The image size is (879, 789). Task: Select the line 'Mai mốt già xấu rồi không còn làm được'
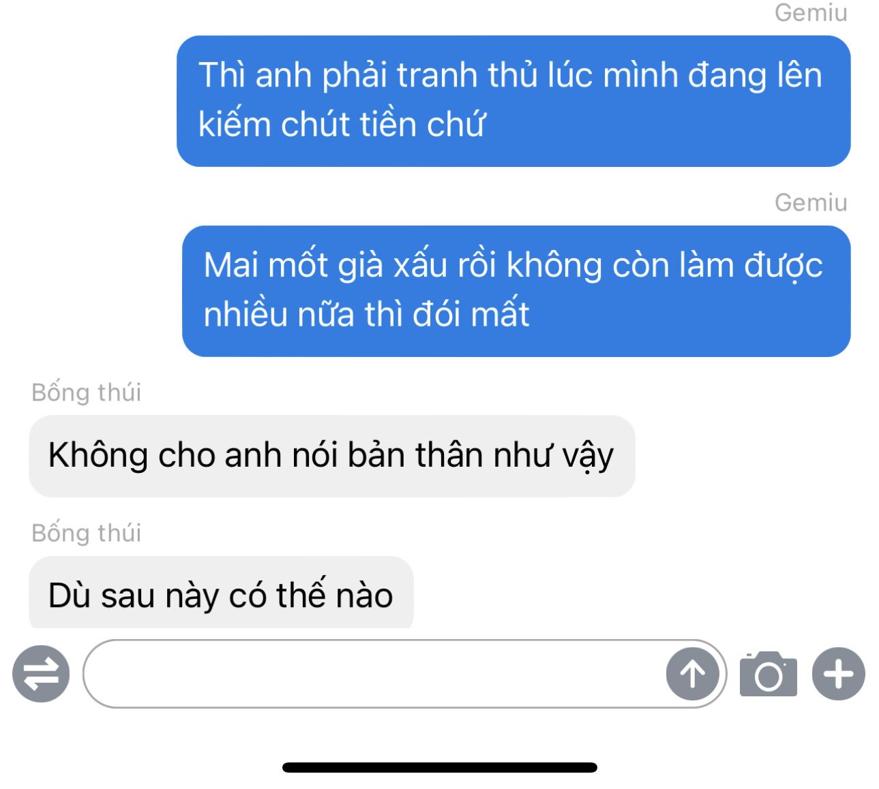[513, 265]
